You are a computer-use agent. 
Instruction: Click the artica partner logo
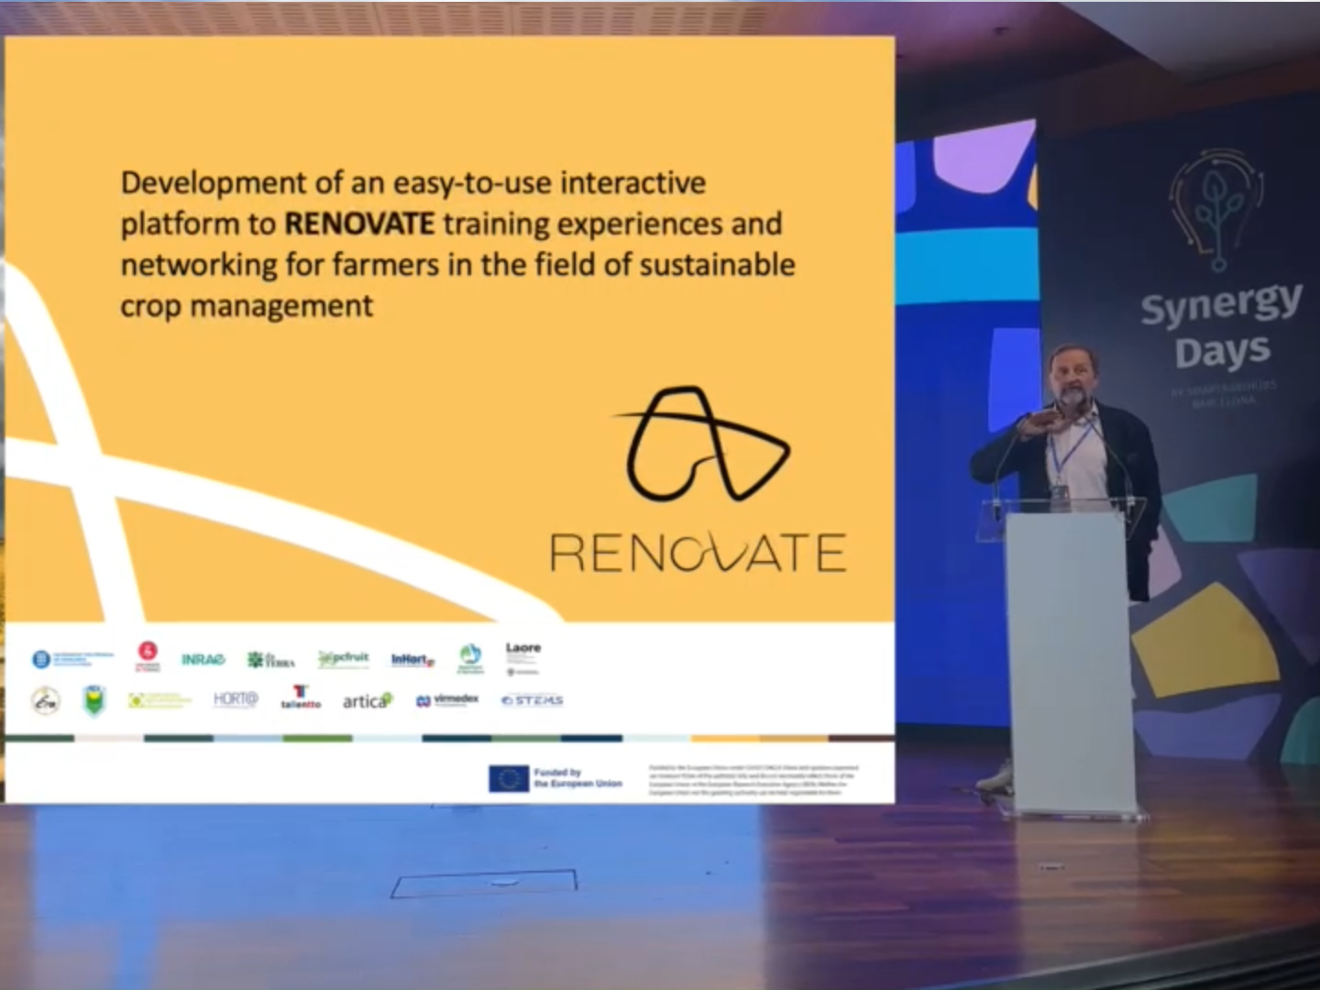pos(368,701)
